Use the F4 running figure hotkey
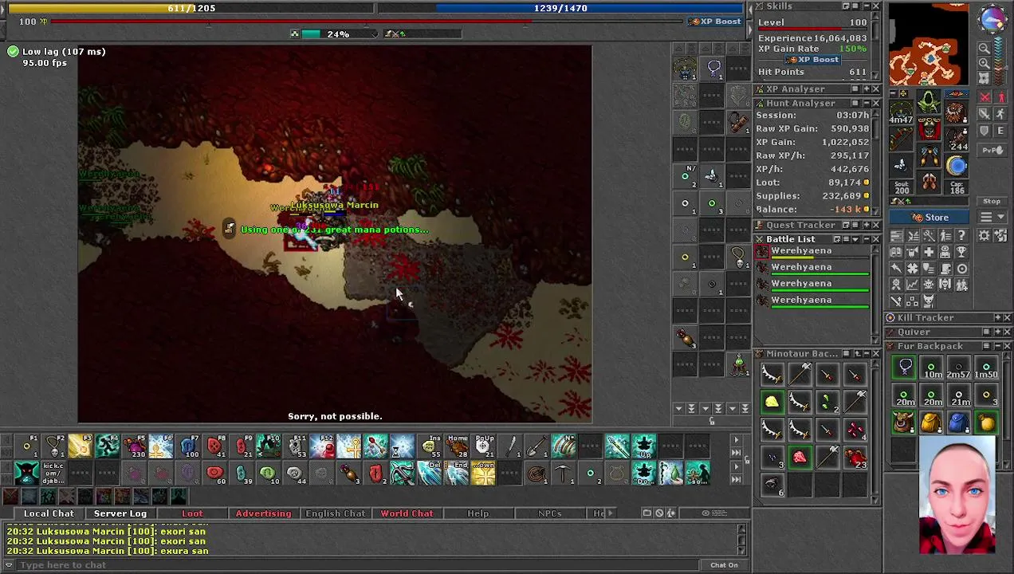The height and width of the screenshot is (574, 1014). [x=107, y=447]
